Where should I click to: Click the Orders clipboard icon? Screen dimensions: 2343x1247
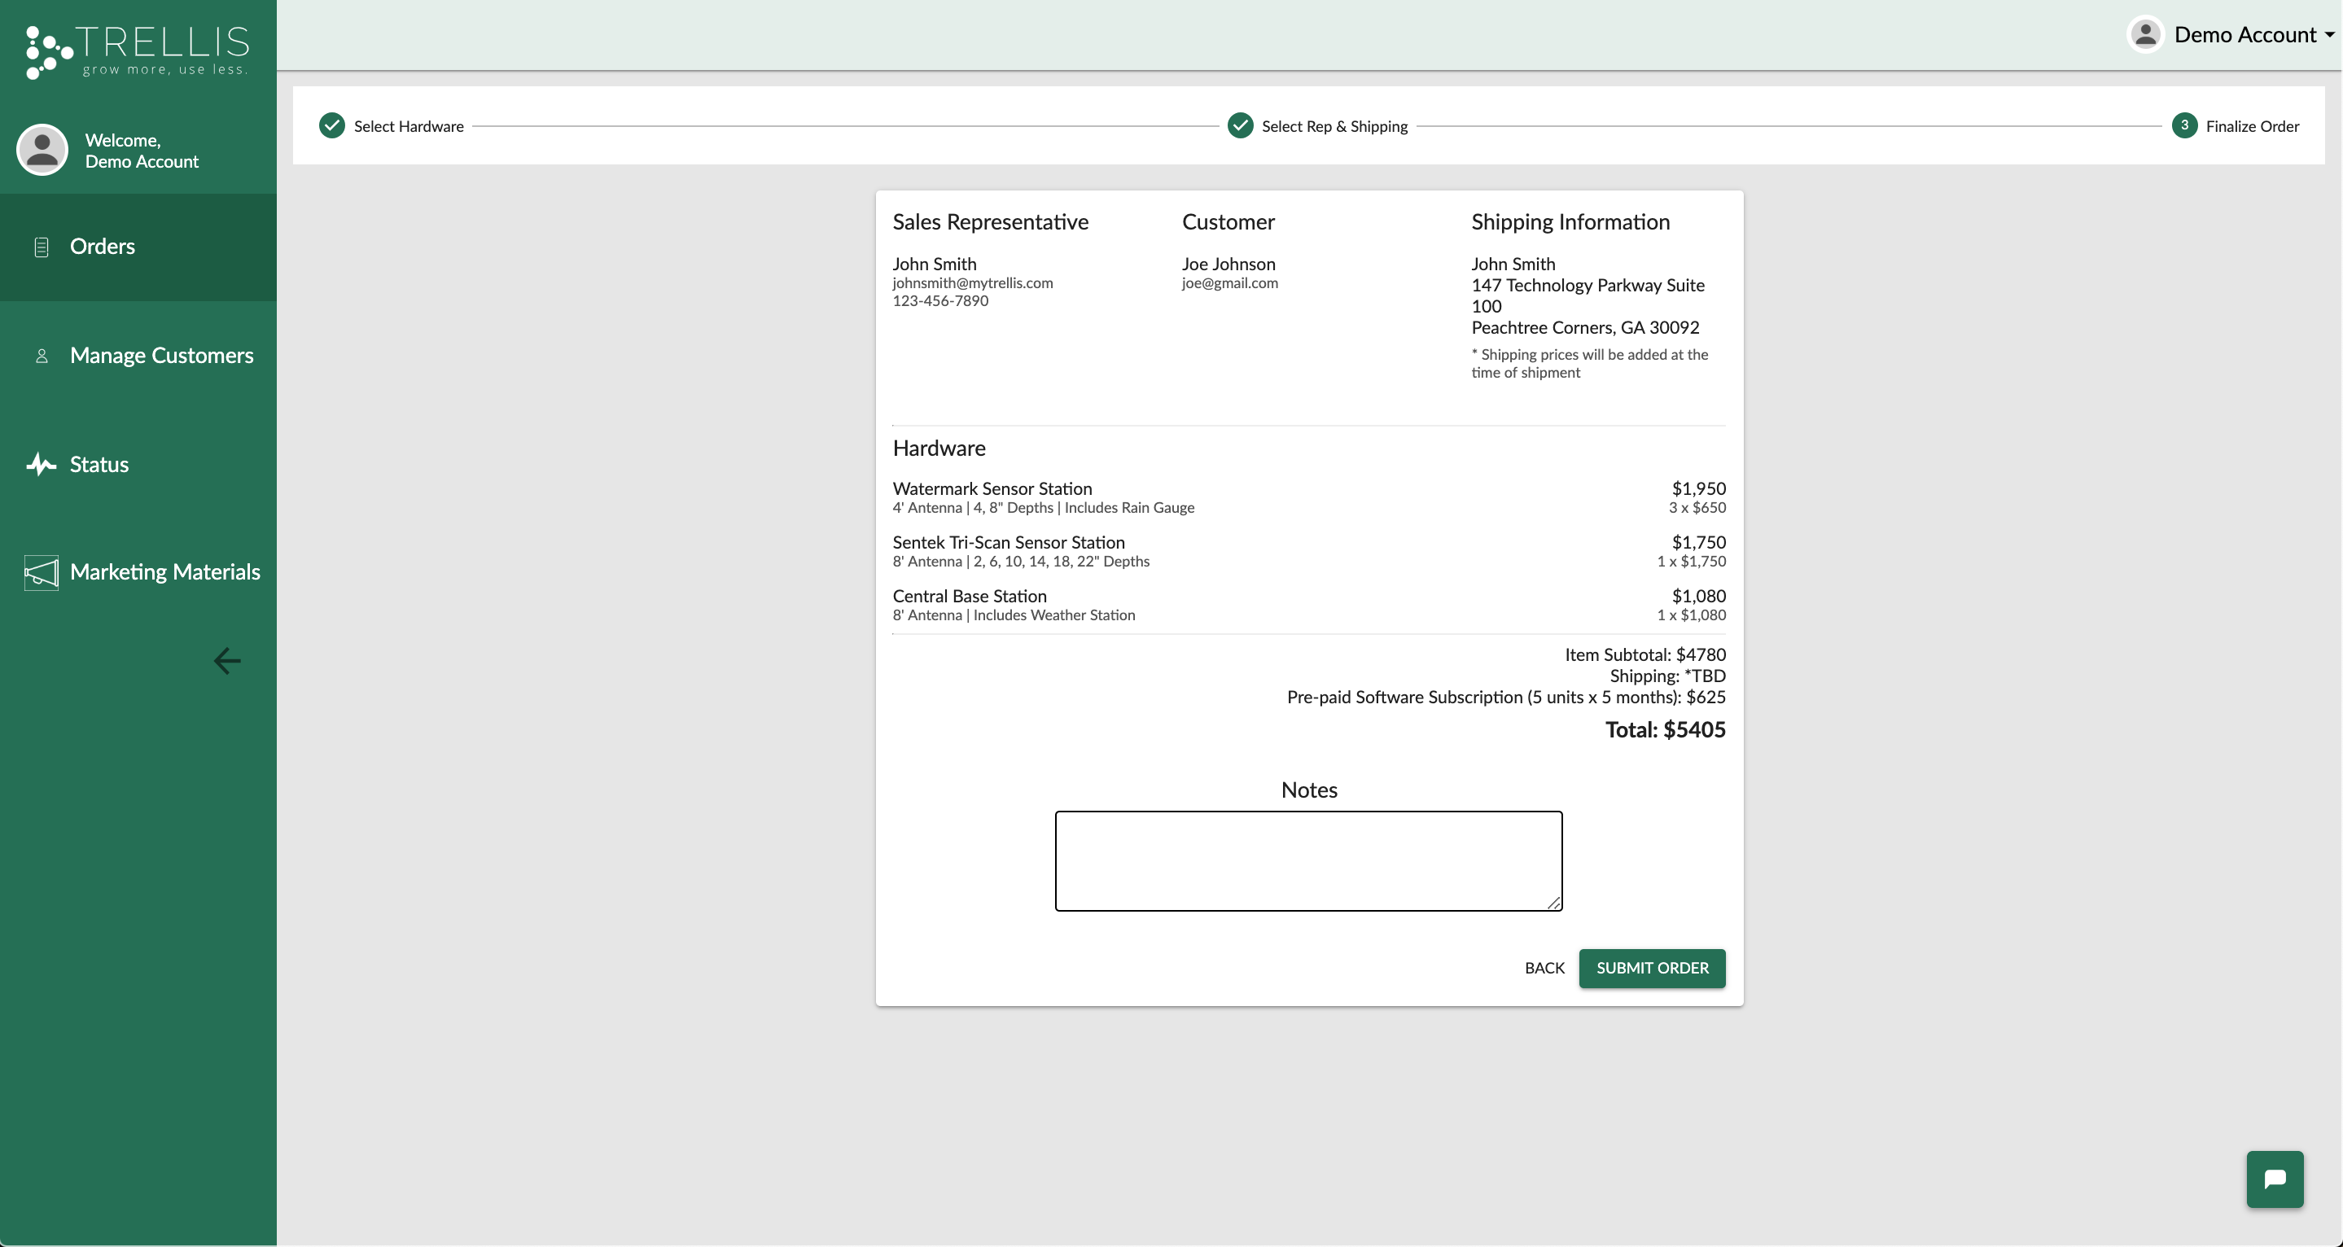(x=41, y=247)
